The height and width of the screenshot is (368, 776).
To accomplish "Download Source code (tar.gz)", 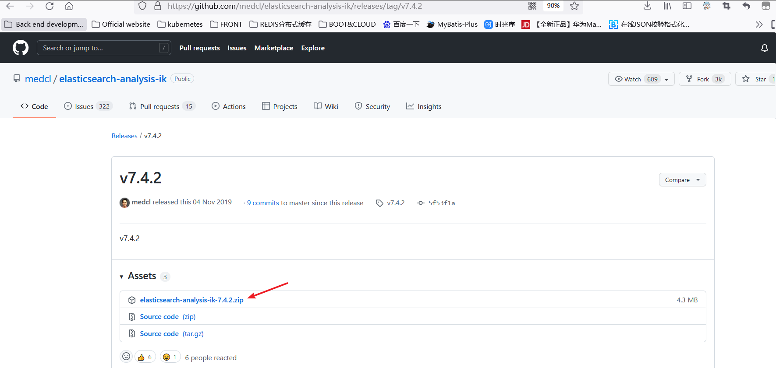I will point(172,334).
